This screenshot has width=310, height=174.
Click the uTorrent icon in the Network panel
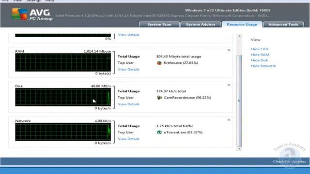coord(159,132)
